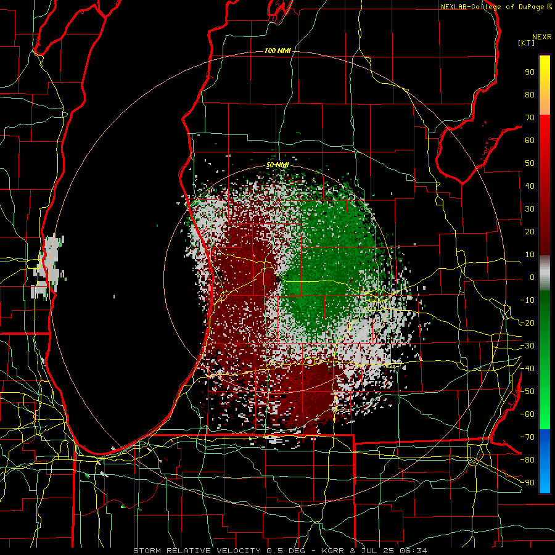The height and width of the screenshot is (555, 555).
Task: Click the -70 scale value
Action: click(527, 437)
